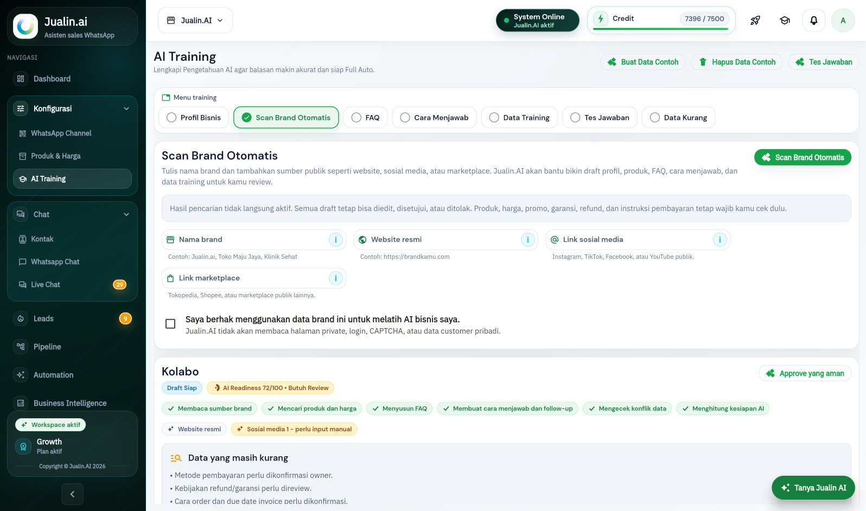Show info for Link sosial media field
Image resolution: width=866 pixels, height=511 pixels.
pos(720,240)
